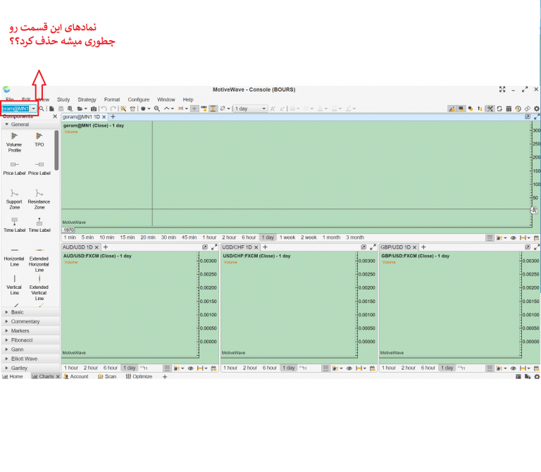Viewport: 541px width, 472px height.
Task: Select the Support Zone component
Action: (x=15, y=199)
